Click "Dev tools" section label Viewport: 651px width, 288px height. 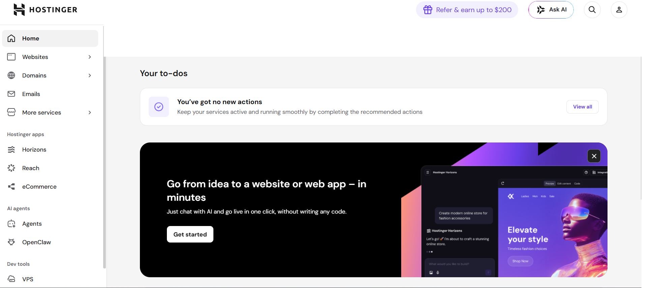pyautogui.click(x=19, y=264)
